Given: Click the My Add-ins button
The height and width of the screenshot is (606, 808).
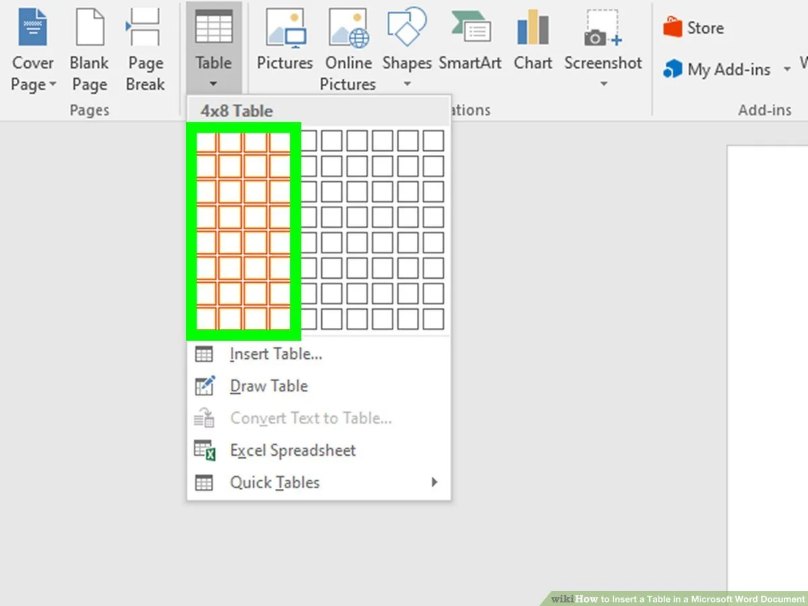Looking at the screenshot, I should tap(717, 69).
